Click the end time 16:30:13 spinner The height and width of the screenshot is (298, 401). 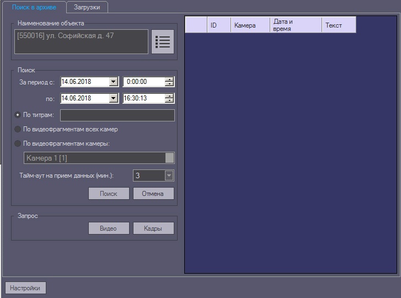143,98
